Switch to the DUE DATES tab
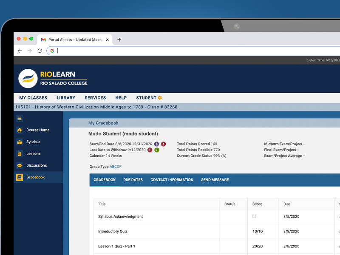The image size is (340, 255). [133, 180]
